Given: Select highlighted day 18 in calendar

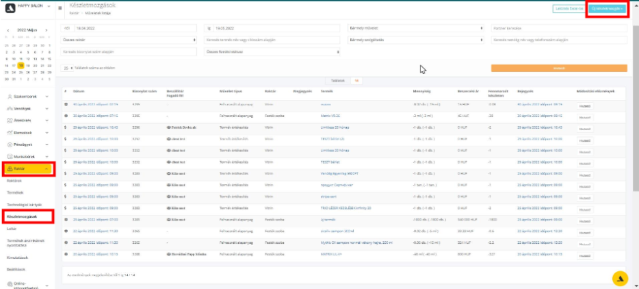Looking at the screenshot, I should (21, 65).
